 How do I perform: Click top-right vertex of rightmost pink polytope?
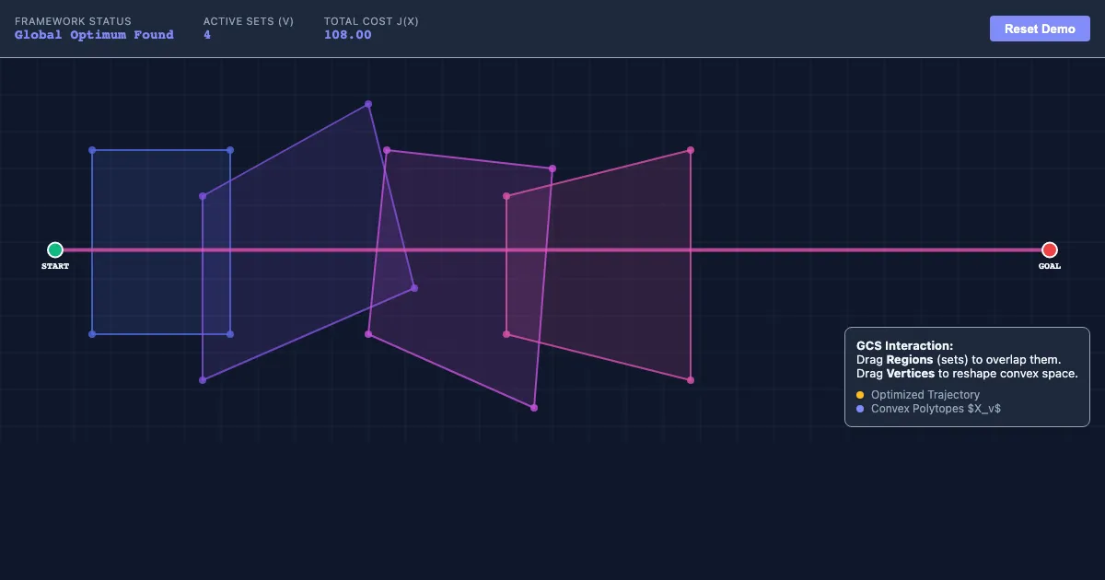[x=691, y=150]
